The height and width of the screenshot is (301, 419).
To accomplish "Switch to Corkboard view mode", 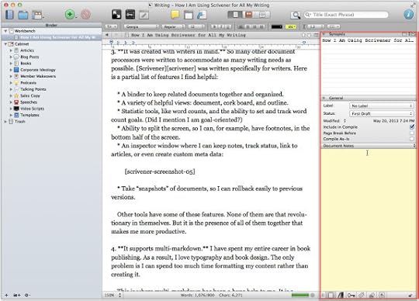I will 249,15.
